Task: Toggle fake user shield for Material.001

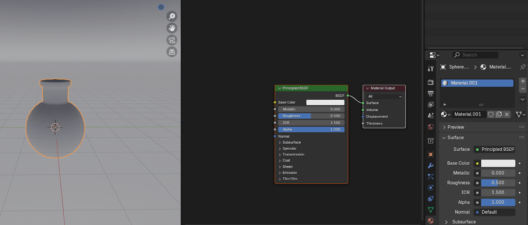Action: click(491, 114)
